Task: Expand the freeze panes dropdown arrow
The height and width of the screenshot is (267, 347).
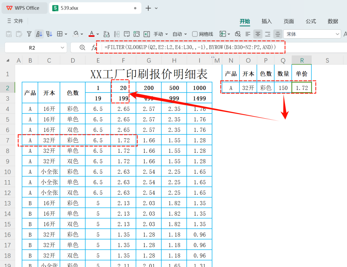Action: point(229,34)
